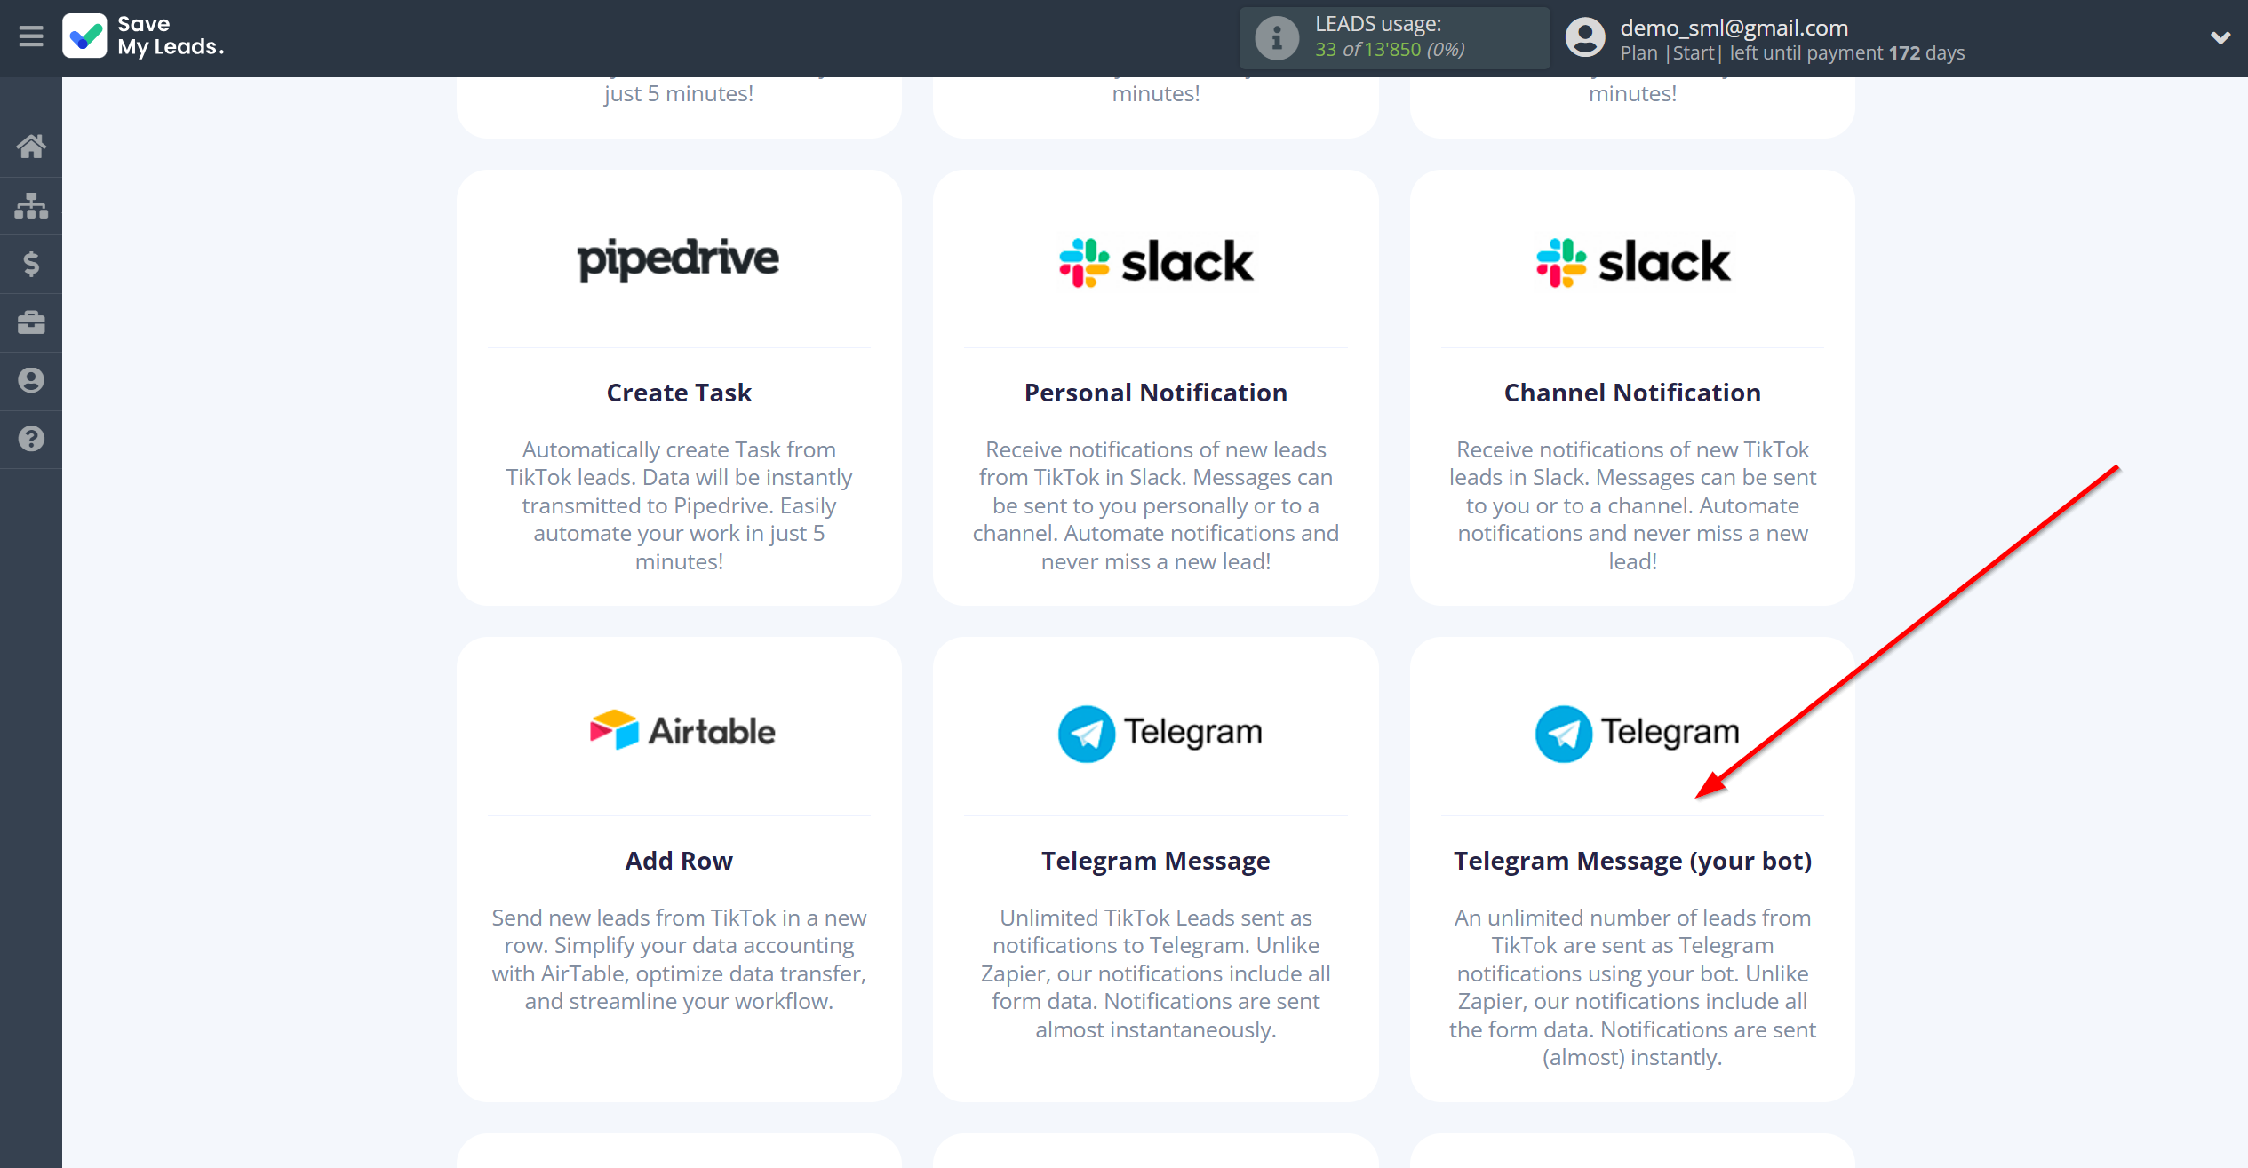Open the briefcase icon in sidebar
This screenshot has width=2248, height=1168.
tap(31, 322)
